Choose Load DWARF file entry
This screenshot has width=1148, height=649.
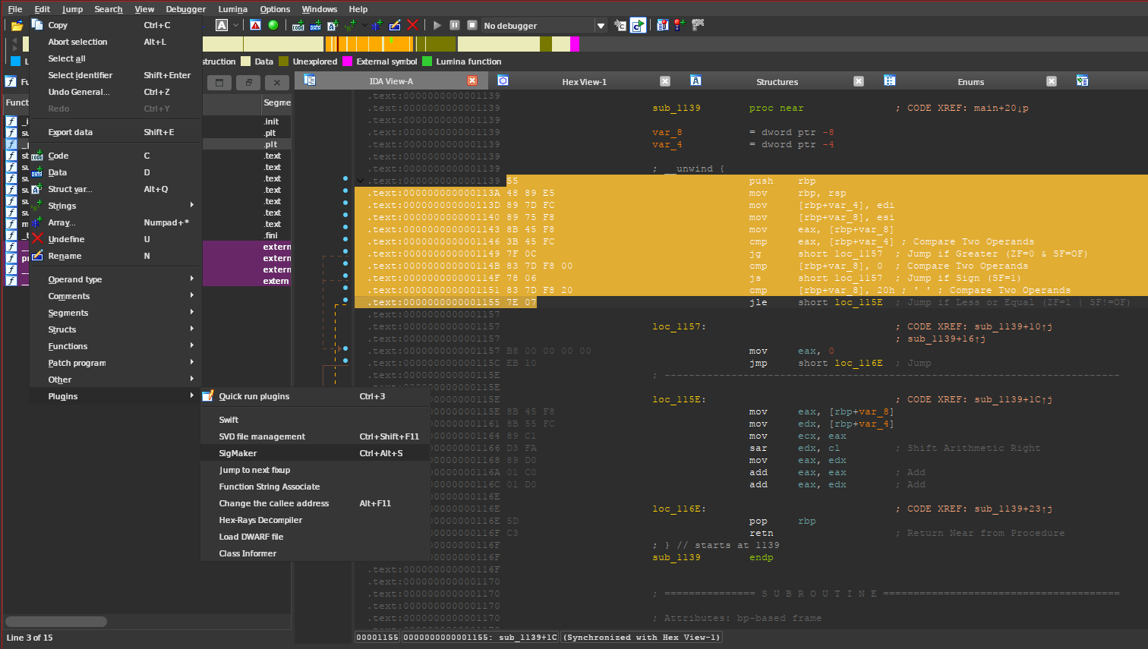[x=315, y=537]
